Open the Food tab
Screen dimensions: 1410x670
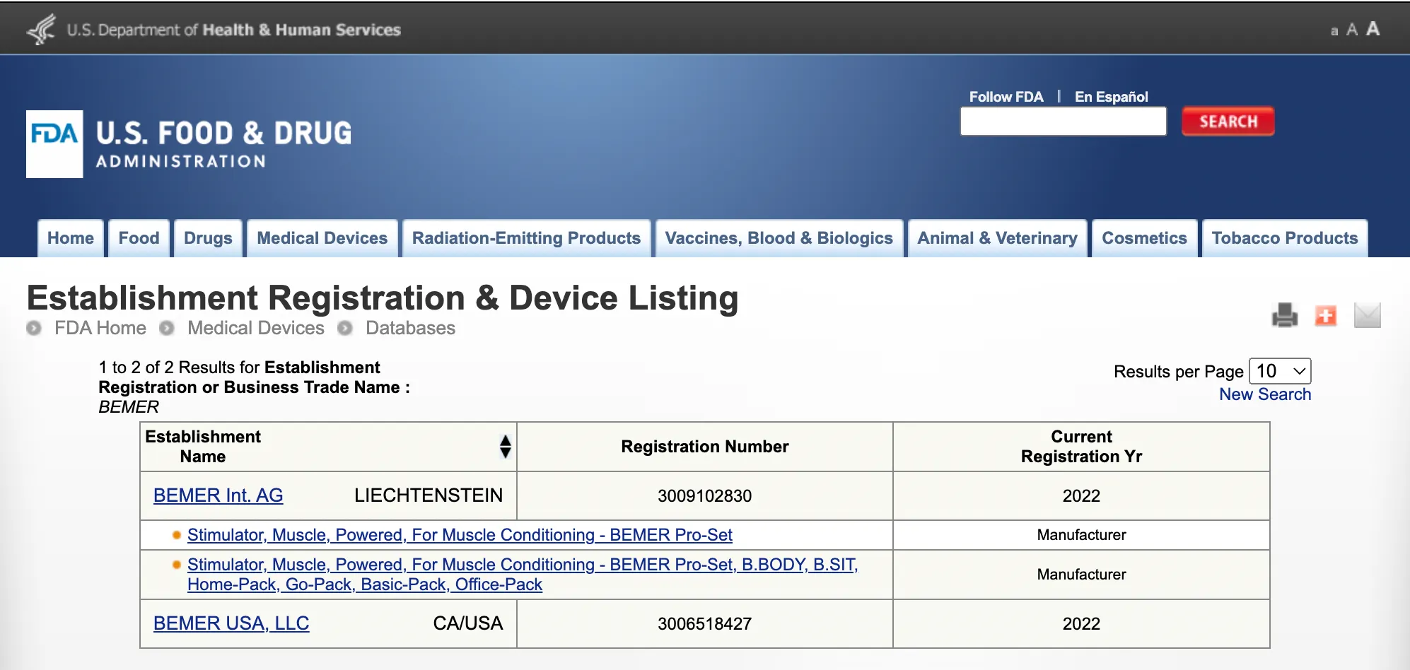(139, 238)
